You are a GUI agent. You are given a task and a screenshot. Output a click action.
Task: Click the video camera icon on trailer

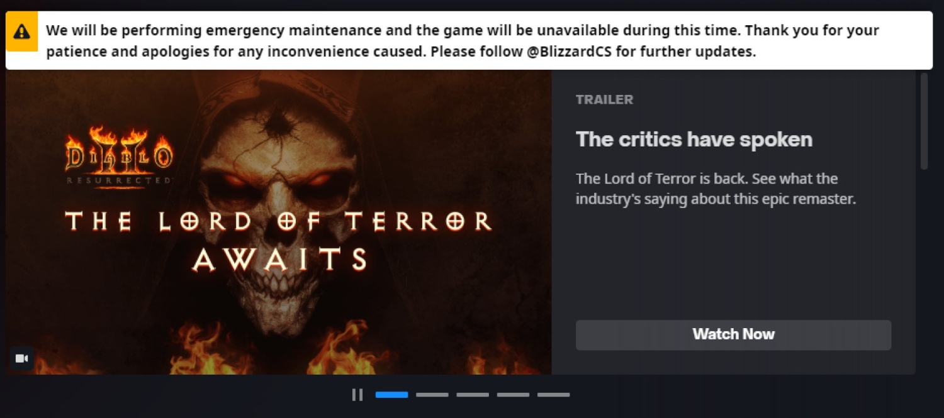point(22,358)
